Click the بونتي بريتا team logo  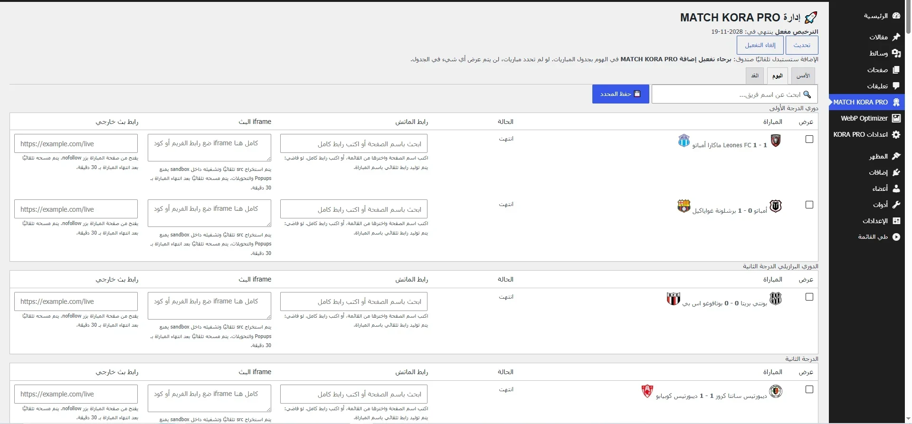click(776, 298)
